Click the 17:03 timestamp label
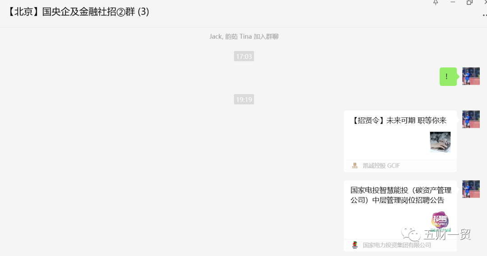 (244, 56)
